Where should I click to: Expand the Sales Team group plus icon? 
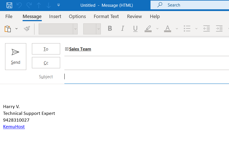(x=67, y=49)
